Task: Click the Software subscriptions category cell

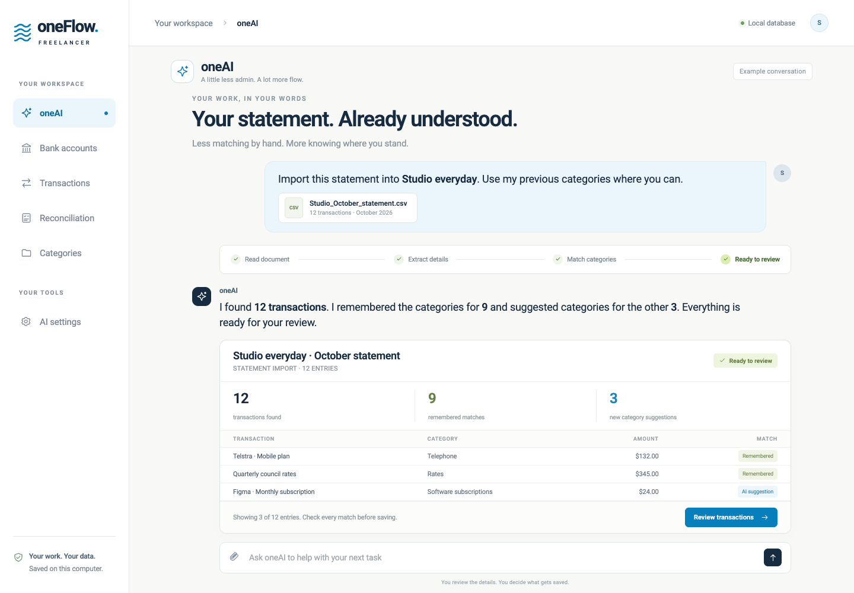Action: coord(460,492)
